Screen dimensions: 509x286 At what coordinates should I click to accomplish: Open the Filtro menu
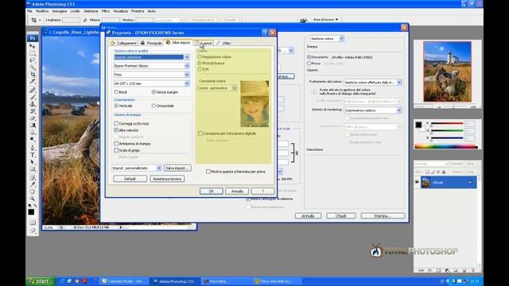click(x=106, y=11)
